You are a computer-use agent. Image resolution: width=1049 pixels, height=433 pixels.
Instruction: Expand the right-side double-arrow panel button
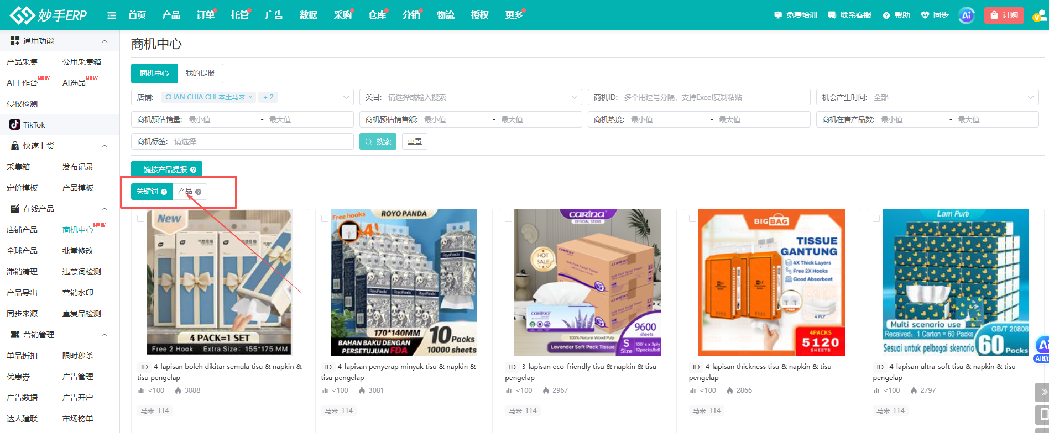[1043, 392]
